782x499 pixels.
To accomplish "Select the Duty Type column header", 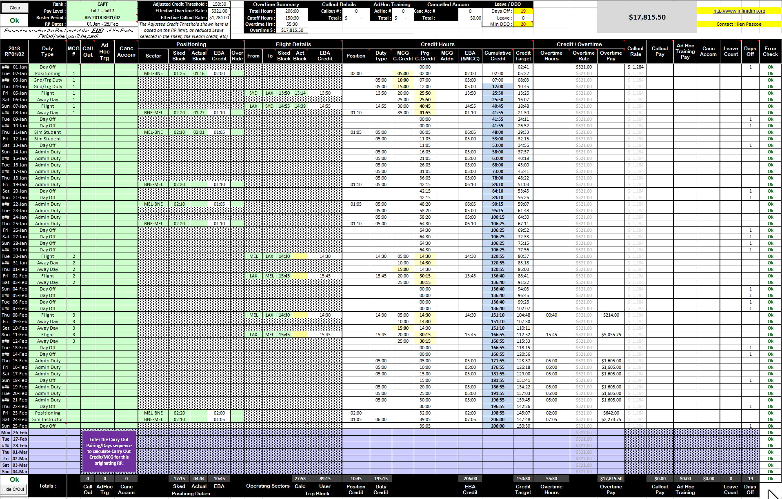I will (47, 51).
